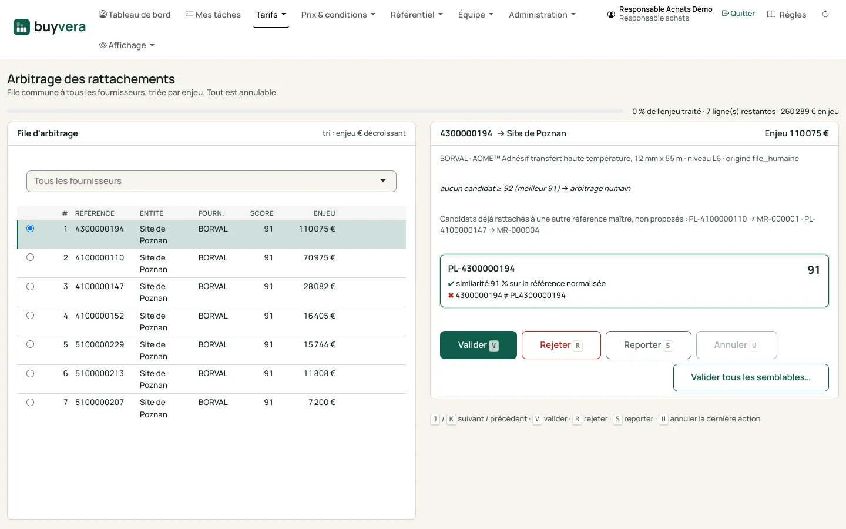The width and height of the screenshot is (846, 529).
Task: Click the buyvera logo icon
Action: [x=22, y=27]
